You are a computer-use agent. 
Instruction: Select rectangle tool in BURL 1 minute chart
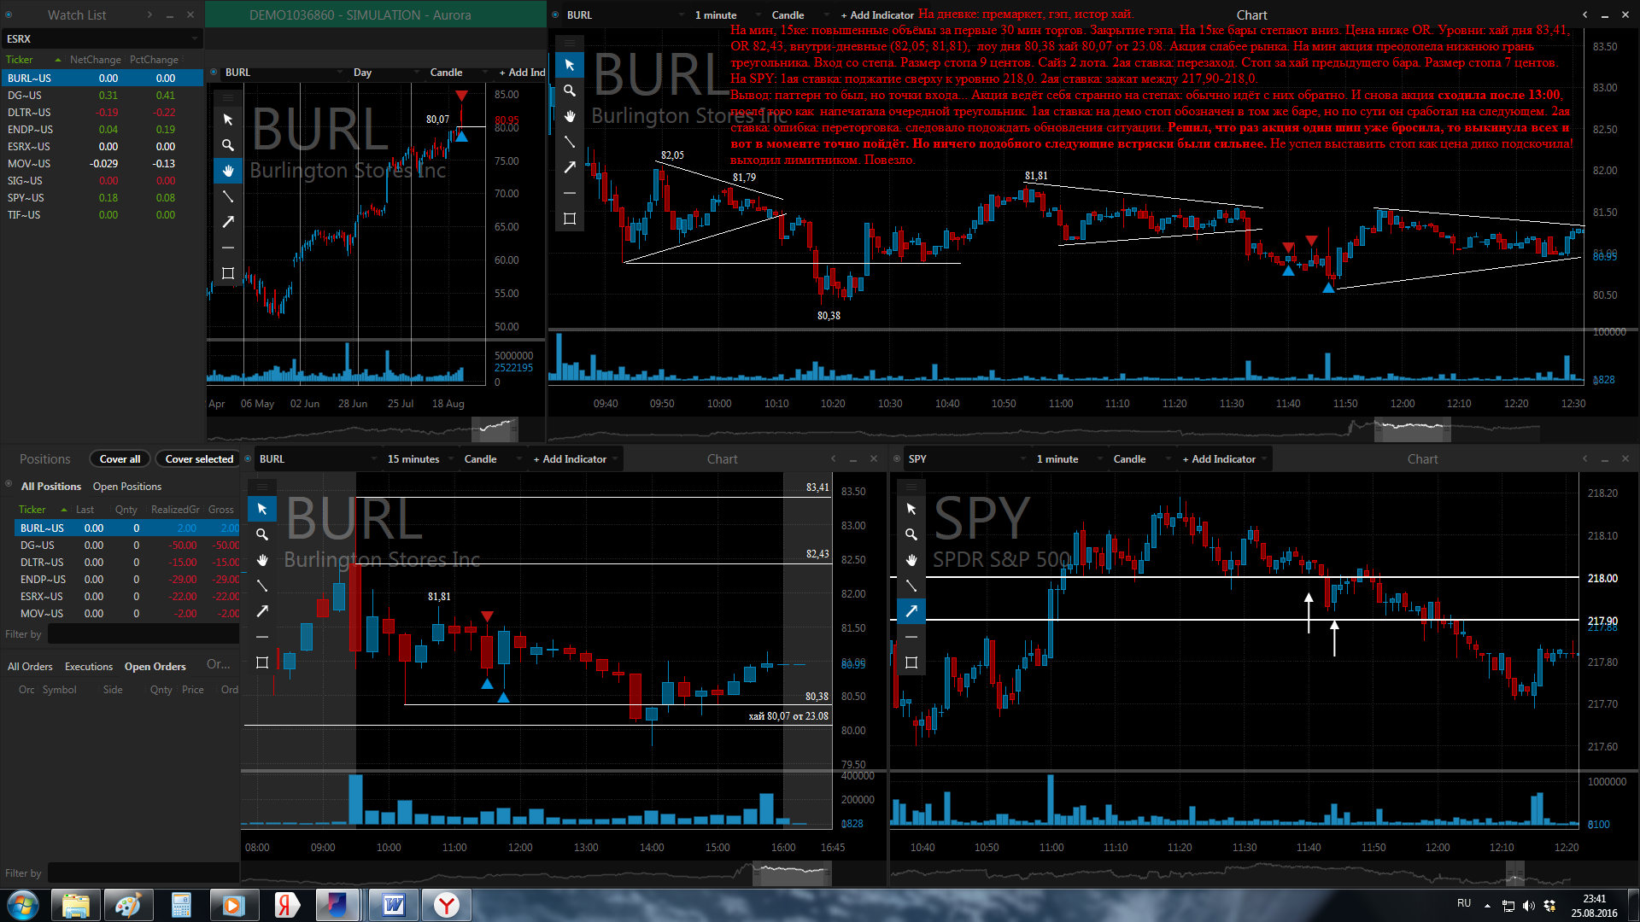pyautogui.click(x=570, y=219)
